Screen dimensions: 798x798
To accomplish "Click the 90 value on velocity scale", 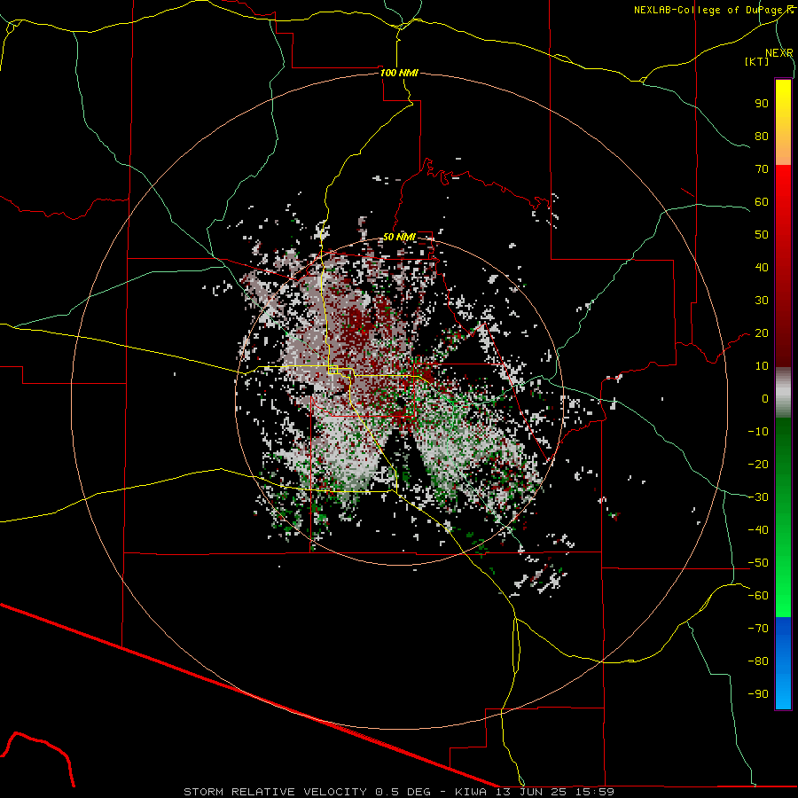I will [x=762, y=104].
